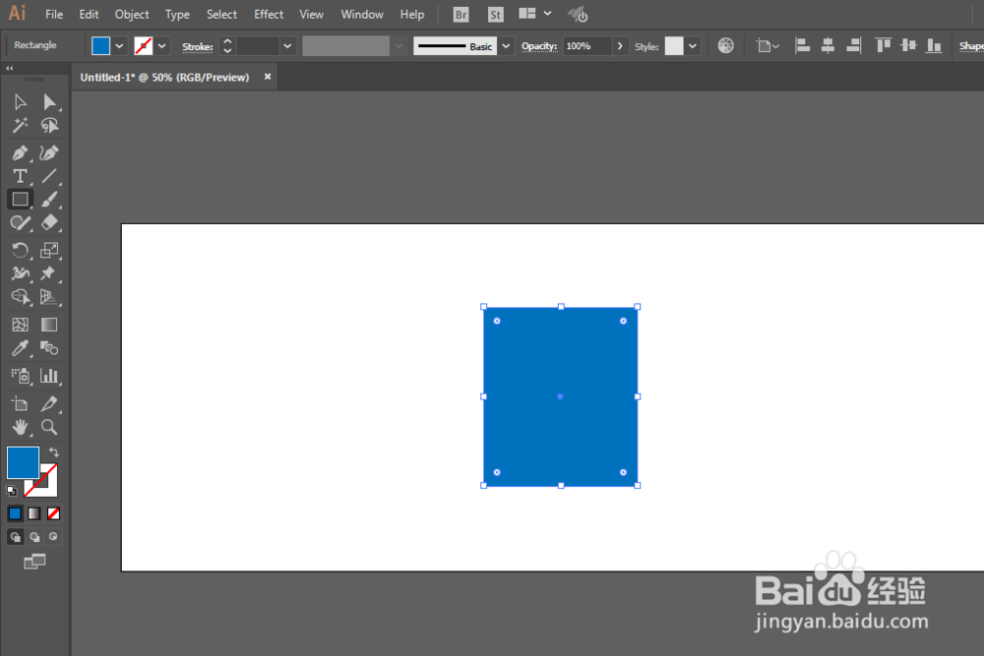Image resolution: width=984 pixels, height=656 pixels.
Task: Open the Edit menu
Action: point(89,14)
